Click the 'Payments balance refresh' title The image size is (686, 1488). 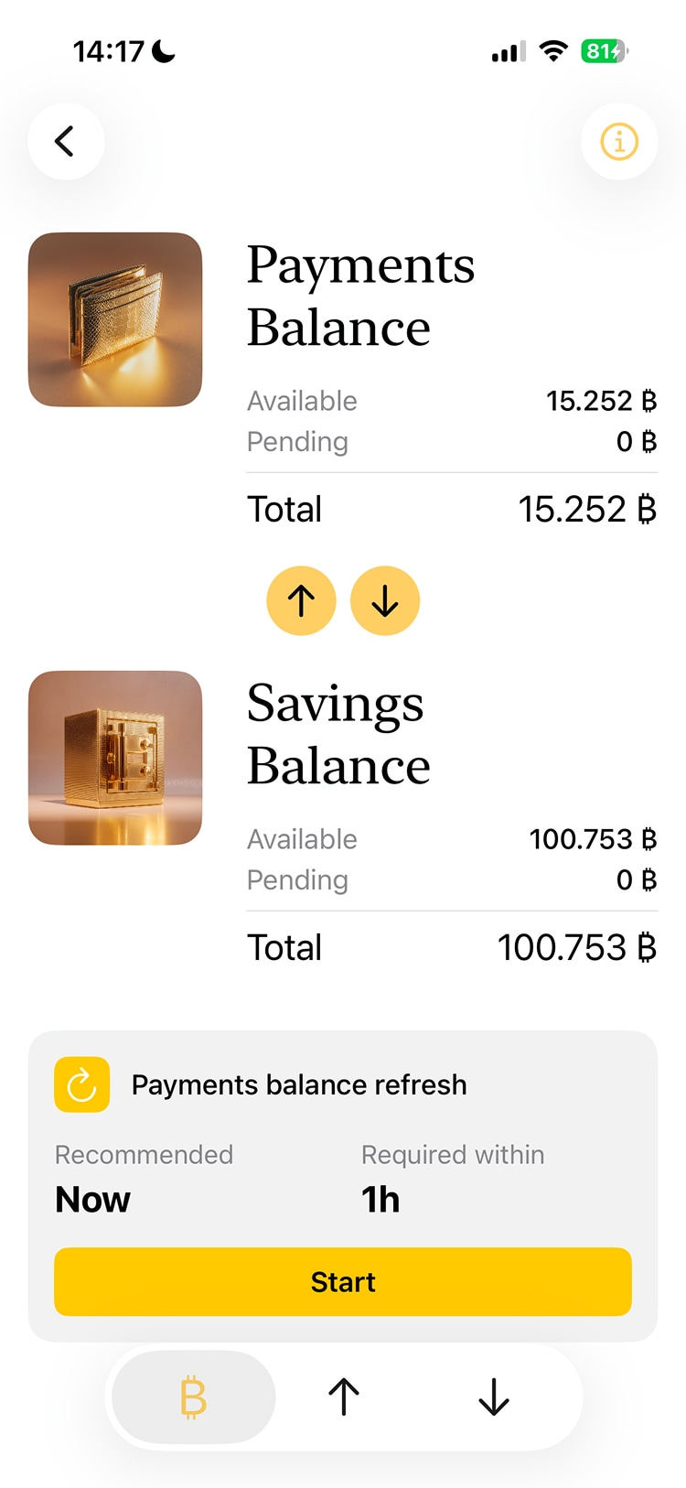point(299,1084)
